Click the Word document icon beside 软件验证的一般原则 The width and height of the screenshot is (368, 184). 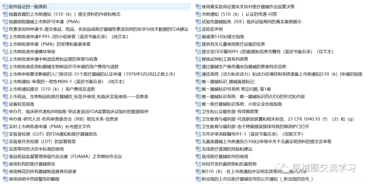pyautogui.click(x=5, y=6)
